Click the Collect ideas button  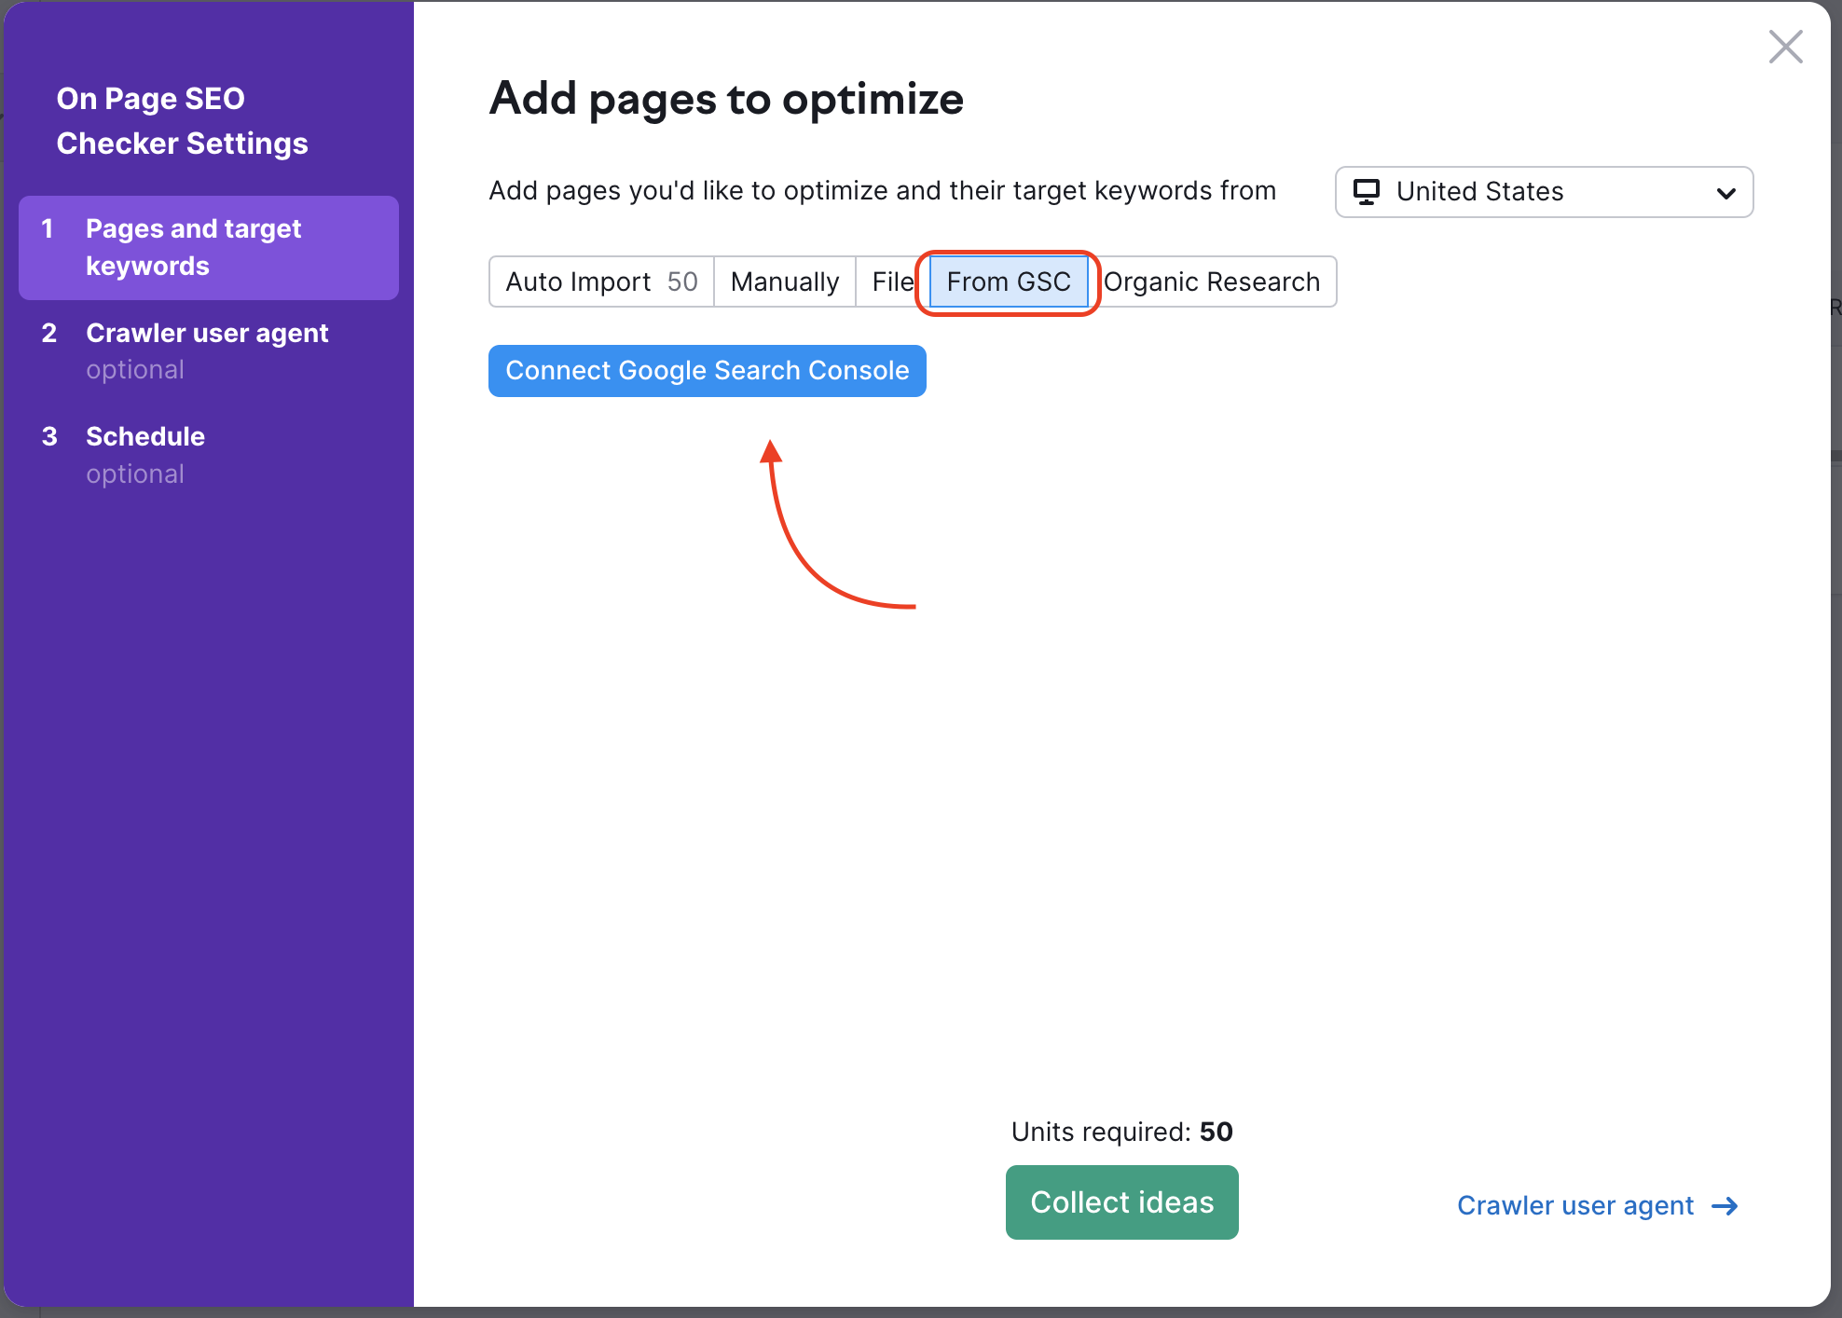click(x=1122, y=1202)
